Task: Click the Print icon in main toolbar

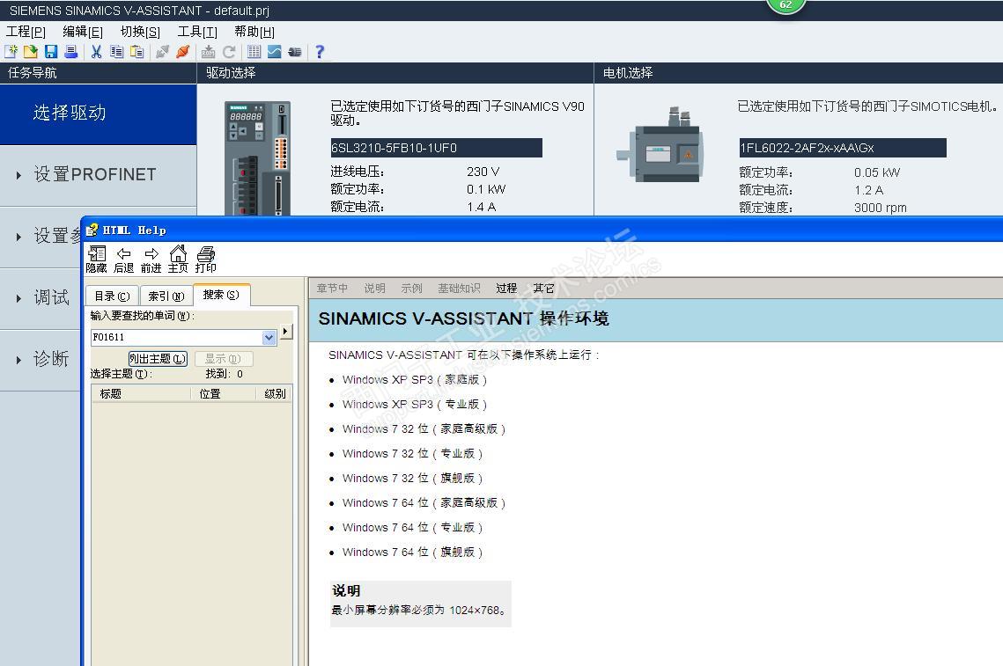Action: [x=71, y=52]
